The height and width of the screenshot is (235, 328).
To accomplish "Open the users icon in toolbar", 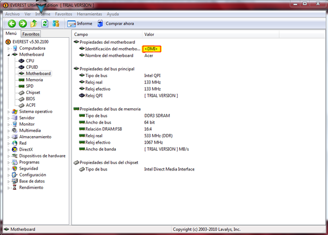I will tap(56, 23).
